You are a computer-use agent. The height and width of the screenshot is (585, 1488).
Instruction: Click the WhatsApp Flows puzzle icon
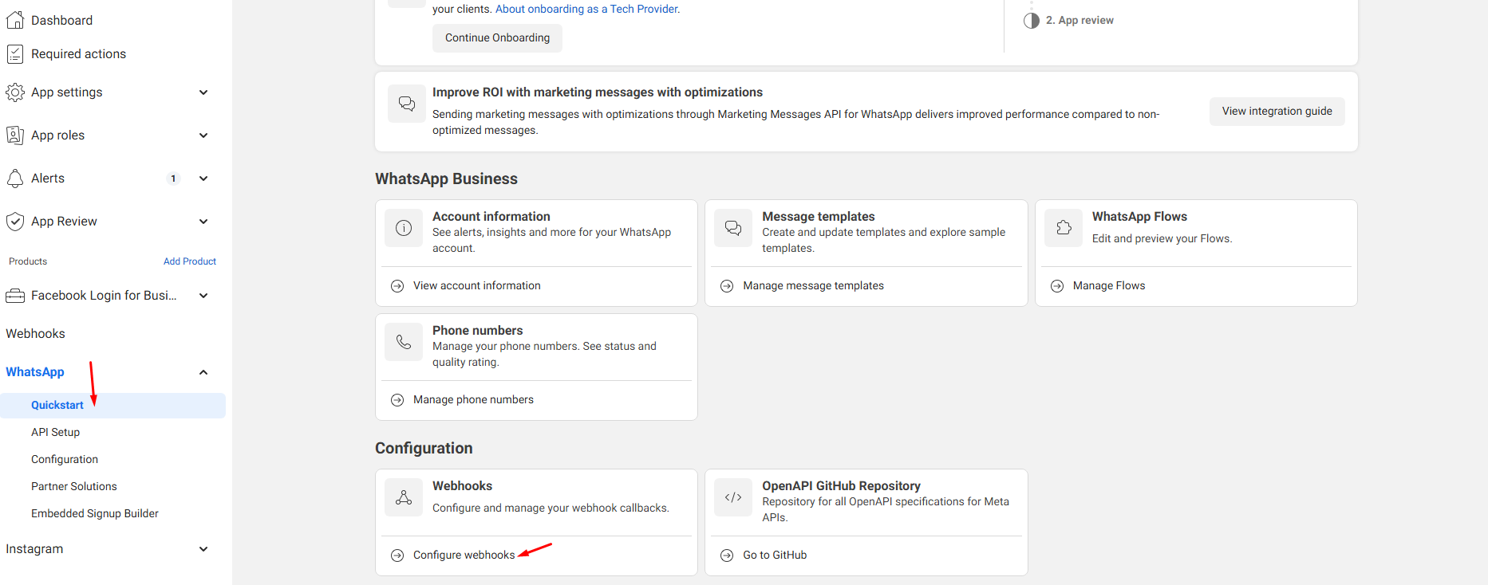coord(1064,229)
